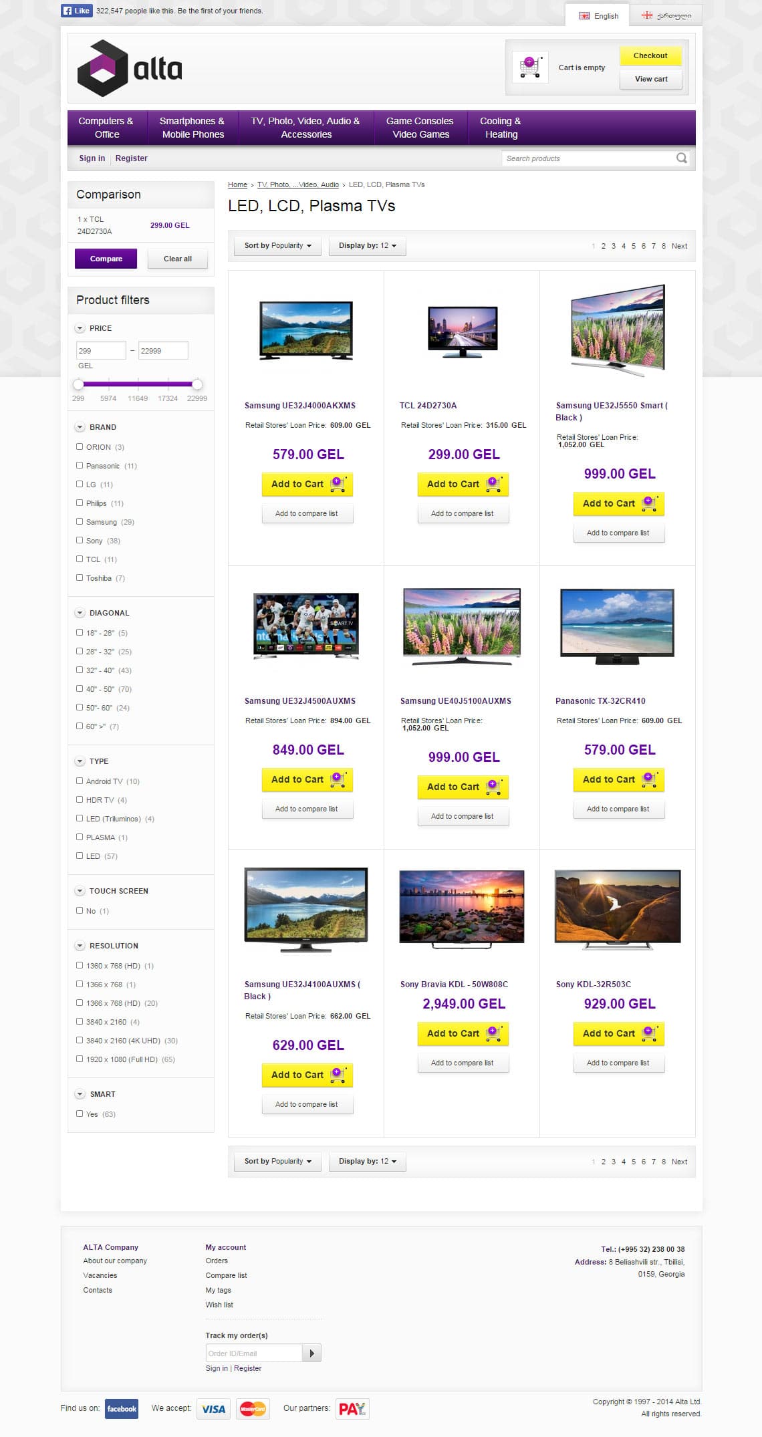Add the TCL 24D2730A to cart
This screenshot has height=1437, width=762.
coord(463,484)
